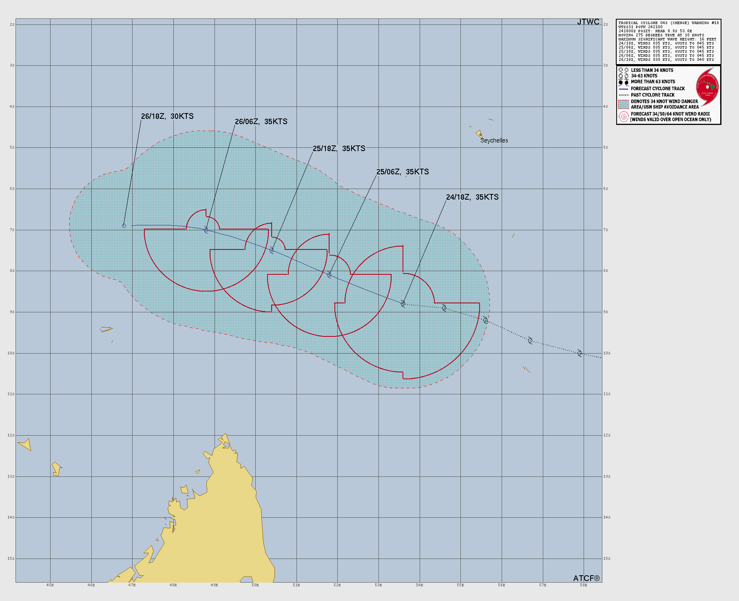Click the wind radii icon in legend
Image resolution: width=739 pixels, height=601 pixels.
pos(623,117)
